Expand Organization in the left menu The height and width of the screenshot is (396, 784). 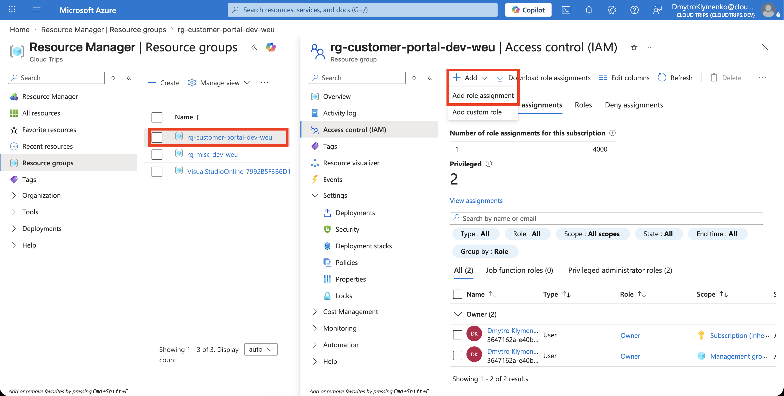14,195
